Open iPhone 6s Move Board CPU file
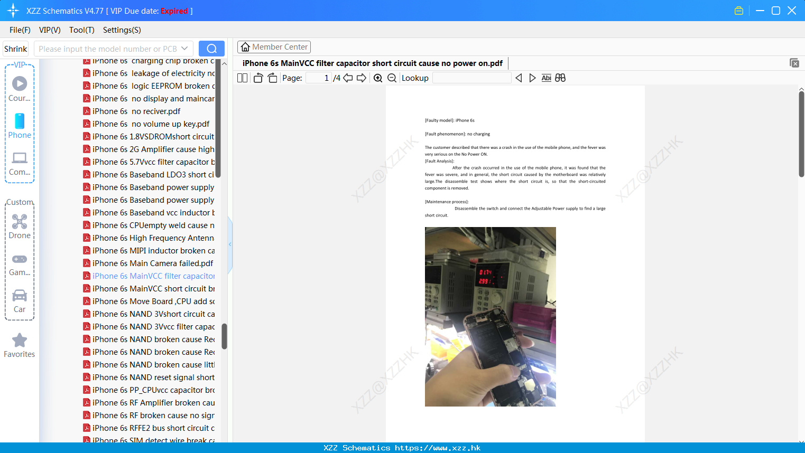Image resolution: width=805 pixels, height=453 pixels. coord(149,301)
